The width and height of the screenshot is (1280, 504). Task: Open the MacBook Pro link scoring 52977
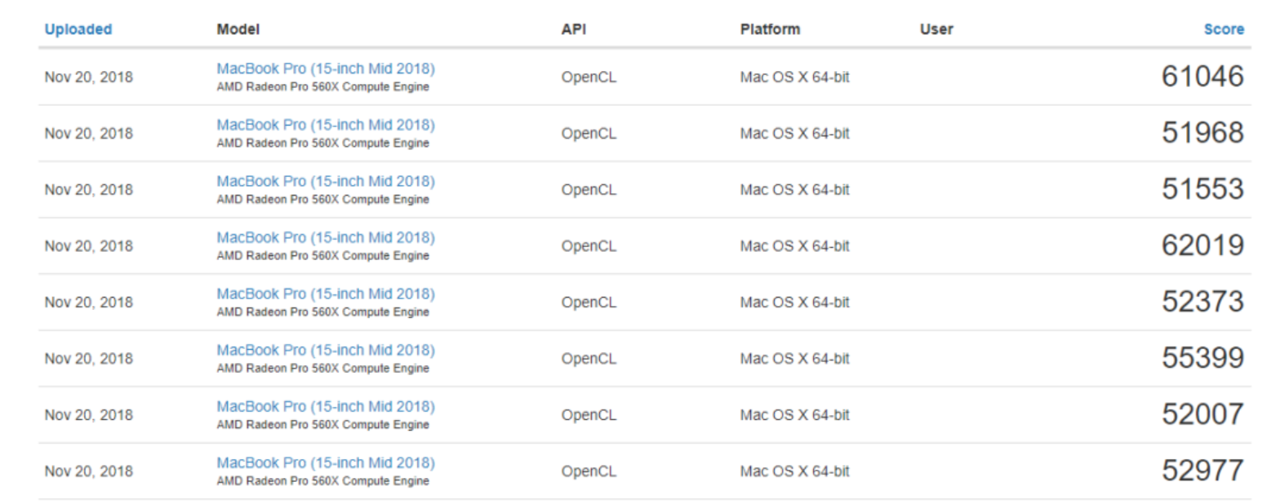tap(326, 462)
